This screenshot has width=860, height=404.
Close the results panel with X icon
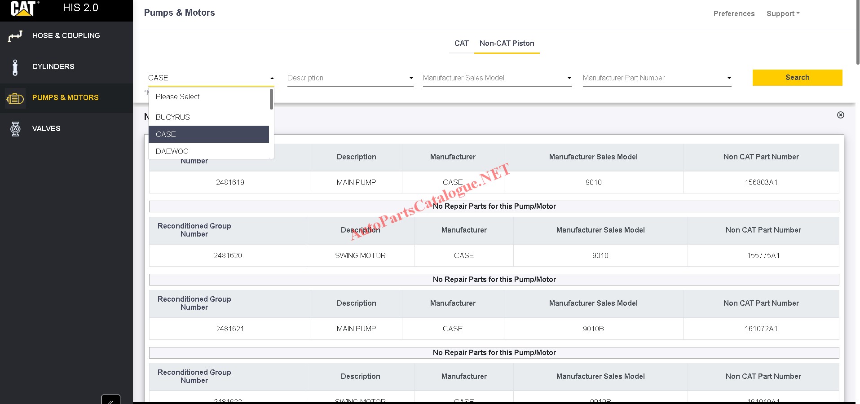[840, 115]
